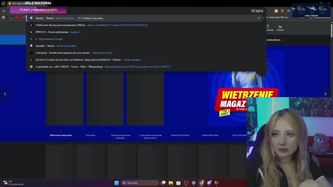The image size is (333, 187).
Task: Click the inStreamly favicon in suggestions
Action: coord(31,53)
